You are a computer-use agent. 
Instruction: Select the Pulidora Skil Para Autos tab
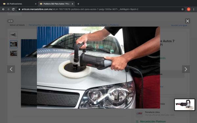[56, 4]
